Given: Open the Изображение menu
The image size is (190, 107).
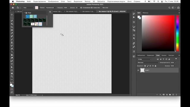Looking at the screenshot, I should [53, 1].
